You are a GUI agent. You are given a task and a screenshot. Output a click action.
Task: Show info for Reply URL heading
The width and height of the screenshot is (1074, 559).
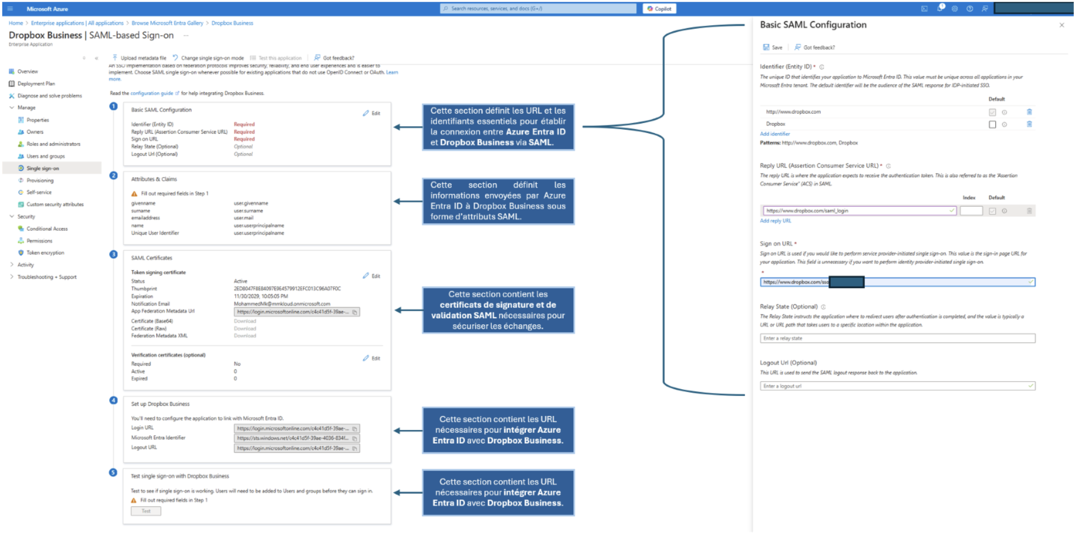point(888,166)
